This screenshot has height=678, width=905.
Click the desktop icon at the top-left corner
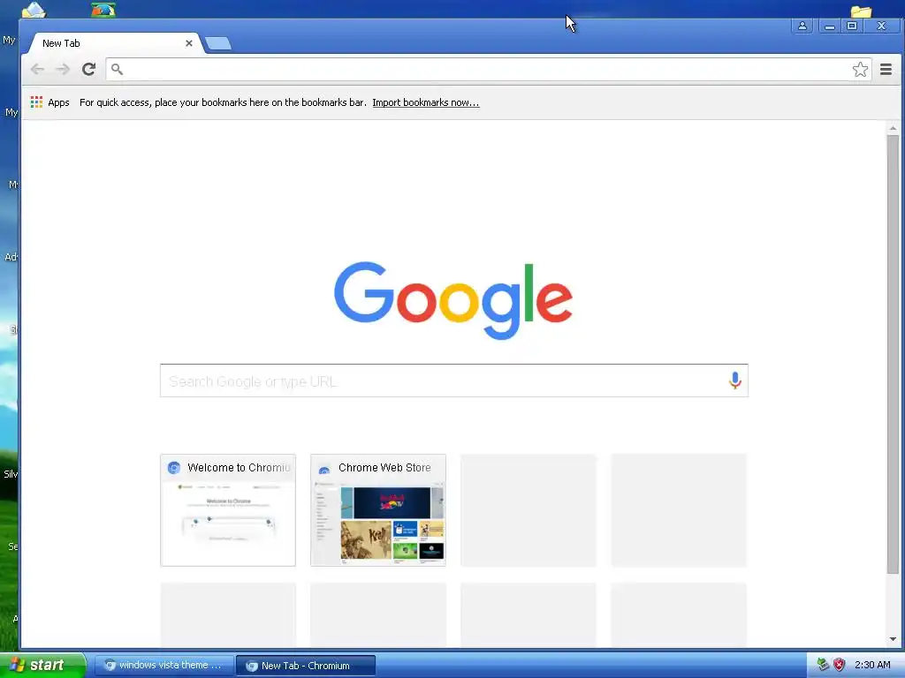(x=34, y=10)
